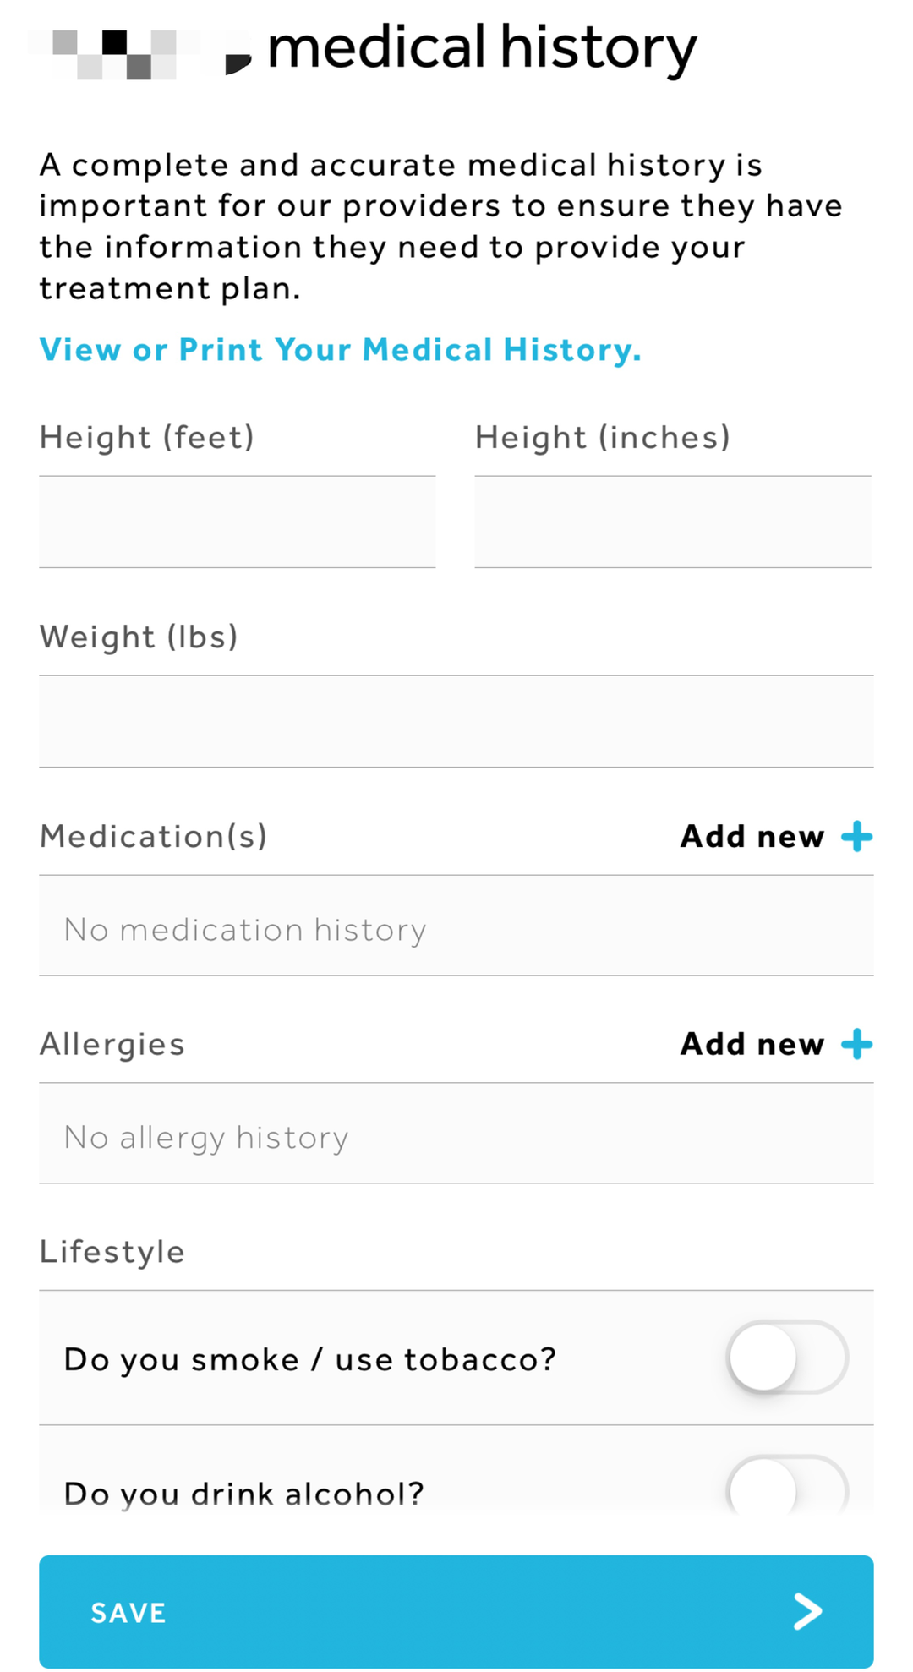Toggle the smoke / use tobacco switch
913x1672 pixels.
(x=787, y=1358)
